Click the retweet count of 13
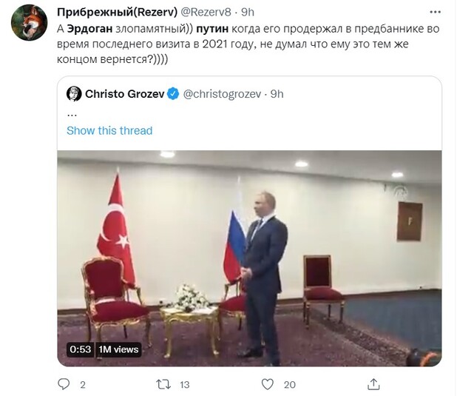457x396 pixels. pos(185,384)
